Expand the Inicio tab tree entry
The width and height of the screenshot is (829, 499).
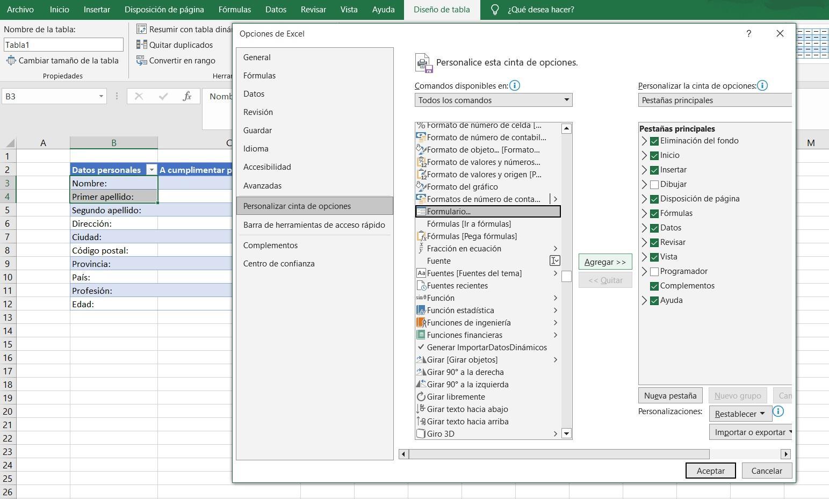[644, 155]
